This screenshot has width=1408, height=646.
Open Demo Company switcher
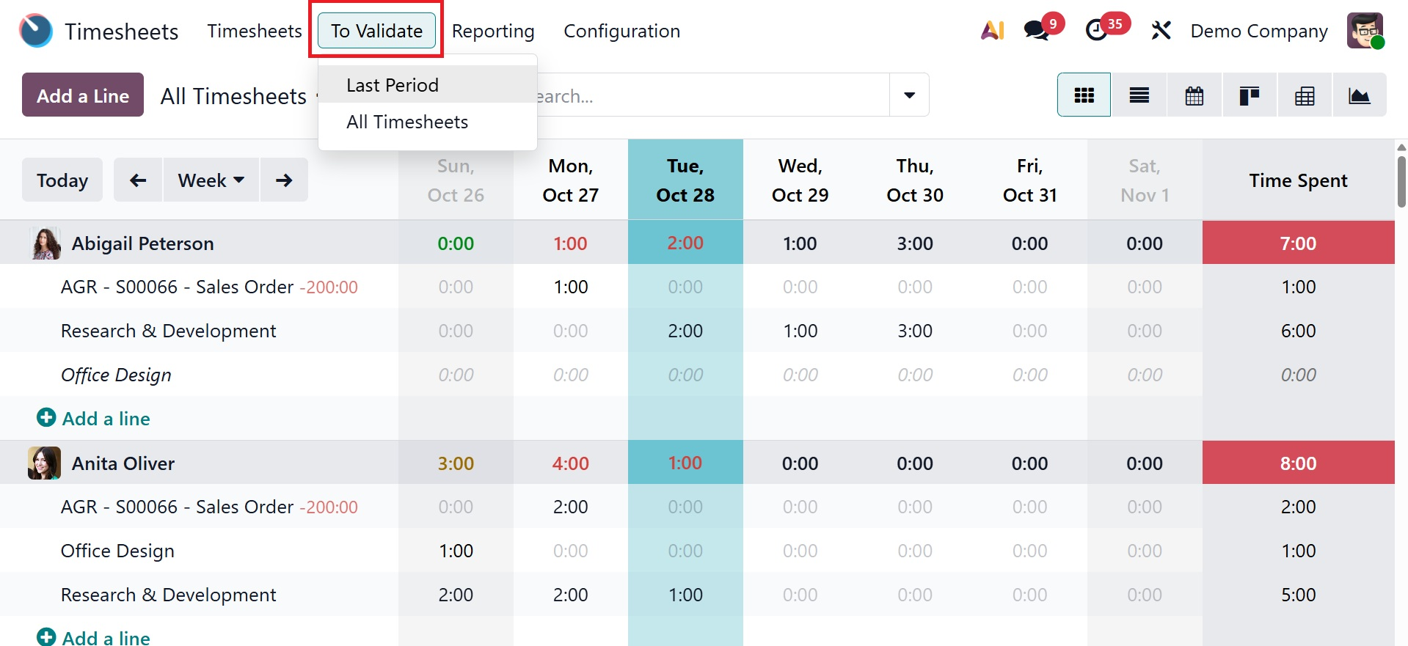pos(1258,31)
